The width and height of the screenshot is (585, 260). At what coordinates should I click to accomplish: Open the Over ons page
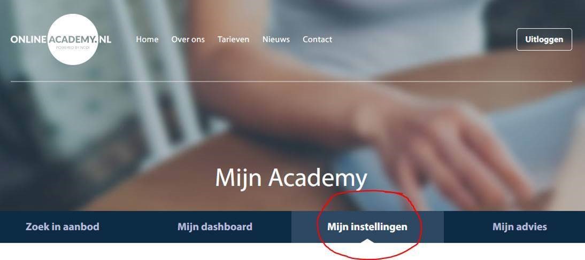188,40
